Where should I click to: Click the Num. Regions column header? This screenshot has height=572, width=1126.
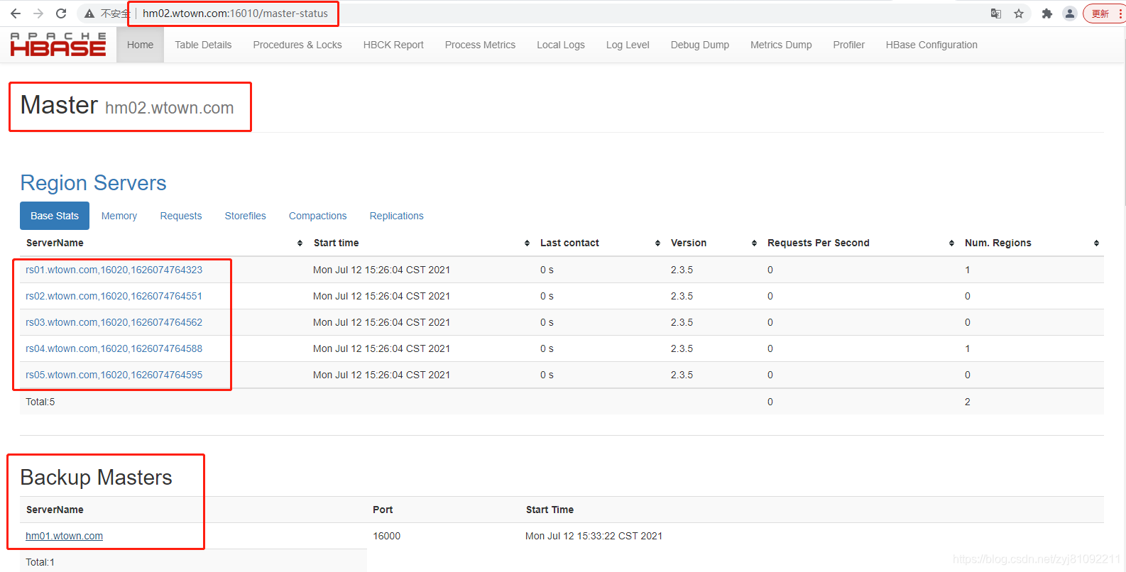[997, 243]
